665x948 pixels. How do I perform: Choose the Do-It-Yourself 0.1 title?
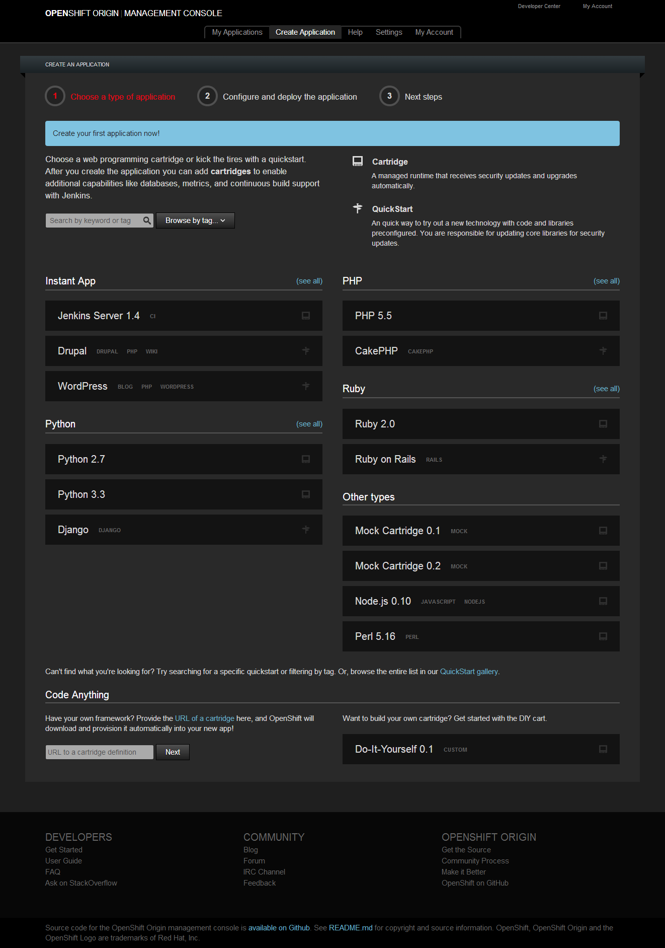click(394, 749)
